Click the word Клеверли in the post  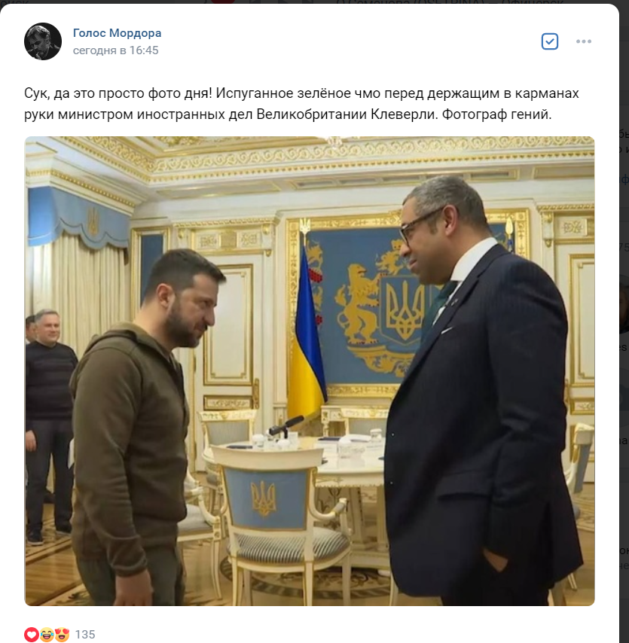pyautogui.click(x=403, y=114)
